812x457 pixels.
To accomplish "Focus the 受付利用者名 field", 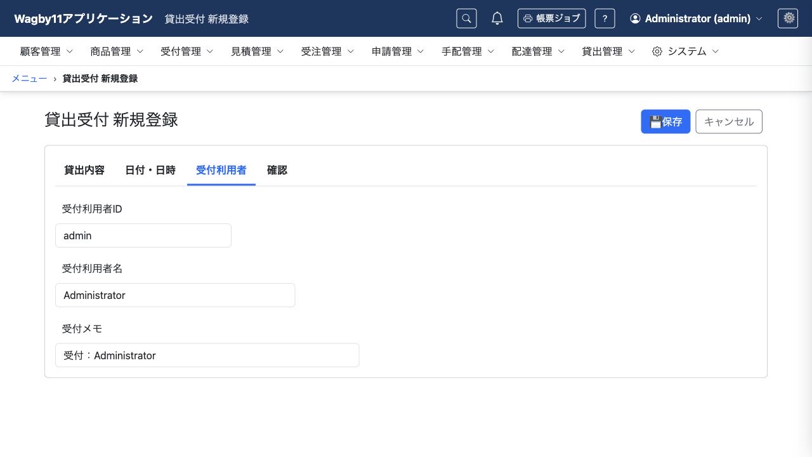I will pos(175,295).
